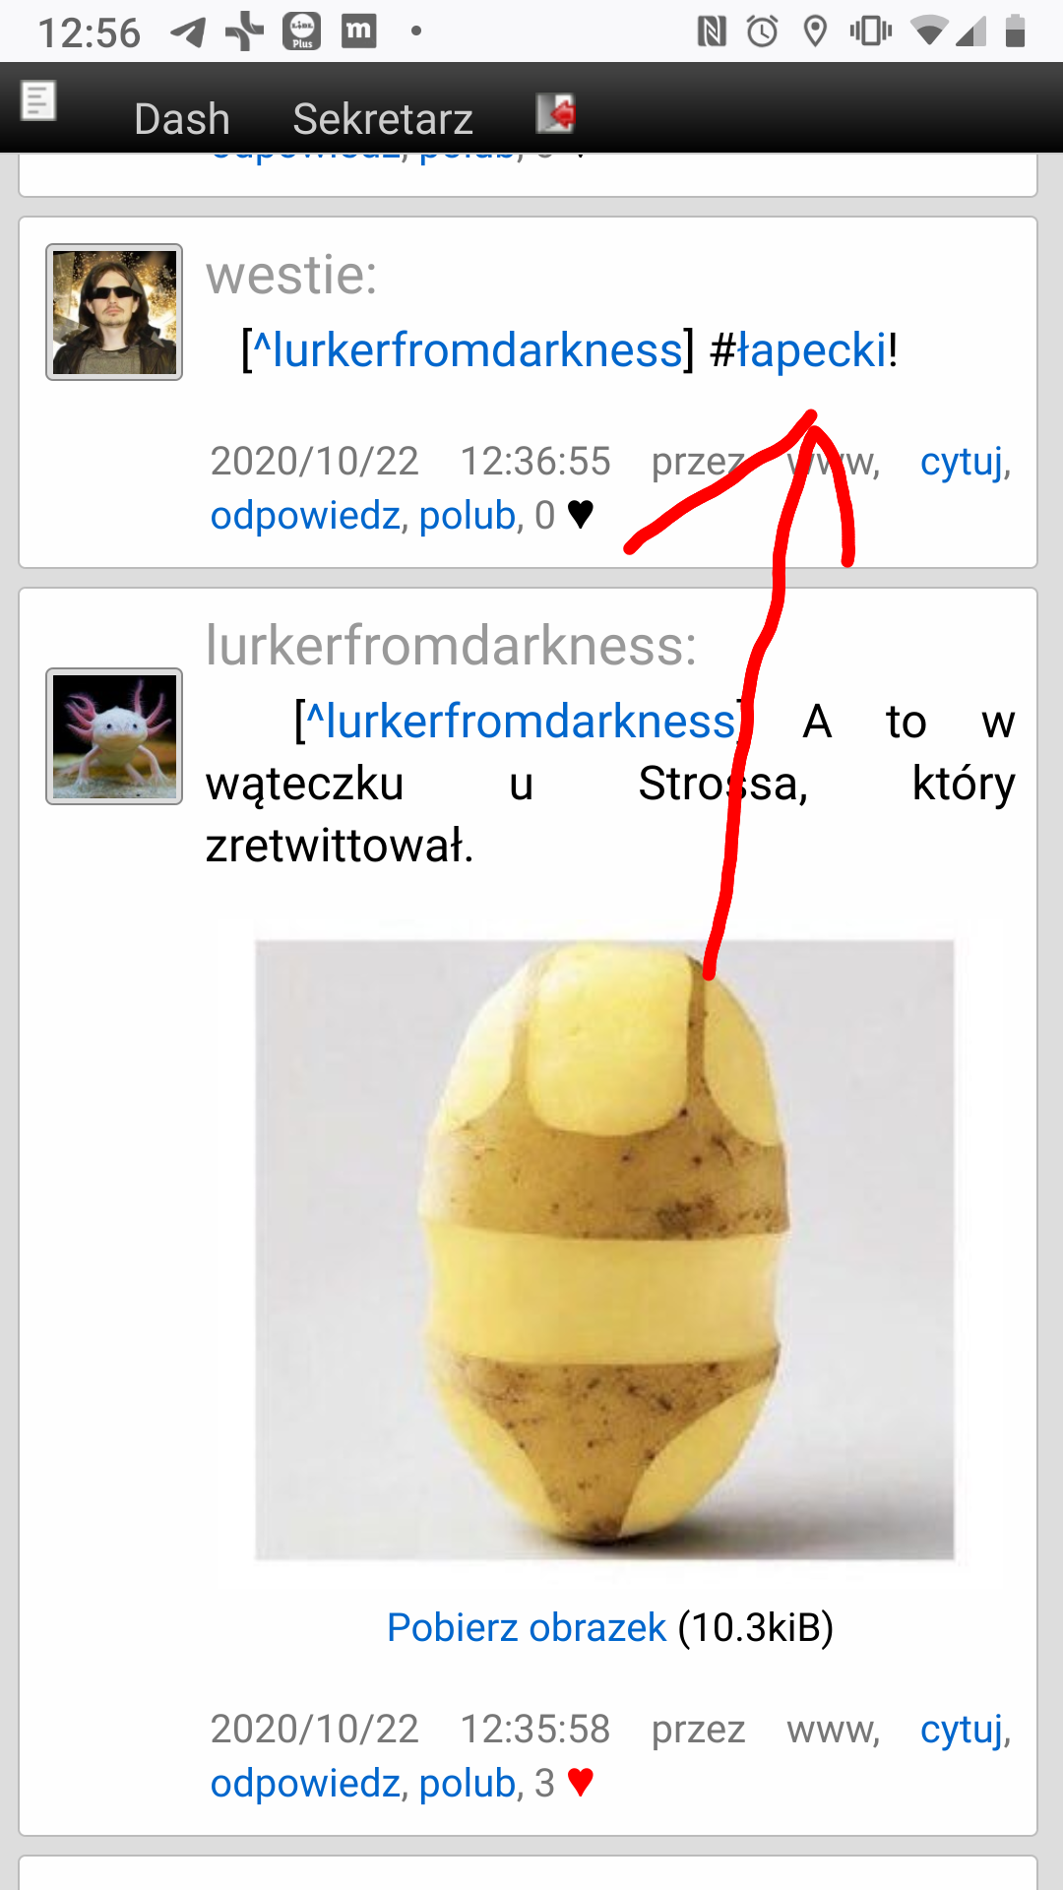The height and width of the screenshot is (1890, 1063).
Task: Click polub on westie's post
Action: 468,515
